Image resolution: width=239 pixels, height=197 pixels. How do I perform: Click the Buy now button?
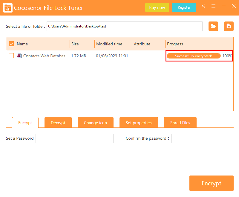click(x=157, y=7)
